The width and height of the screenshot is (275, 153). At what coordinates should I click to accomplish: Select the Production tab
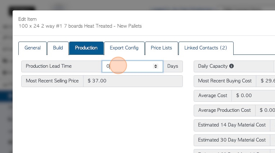[x=86, y=48]
